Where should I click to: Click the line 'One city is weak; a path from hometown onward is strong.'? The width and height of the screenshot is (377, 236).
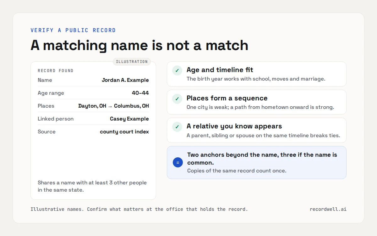point(260,107)
